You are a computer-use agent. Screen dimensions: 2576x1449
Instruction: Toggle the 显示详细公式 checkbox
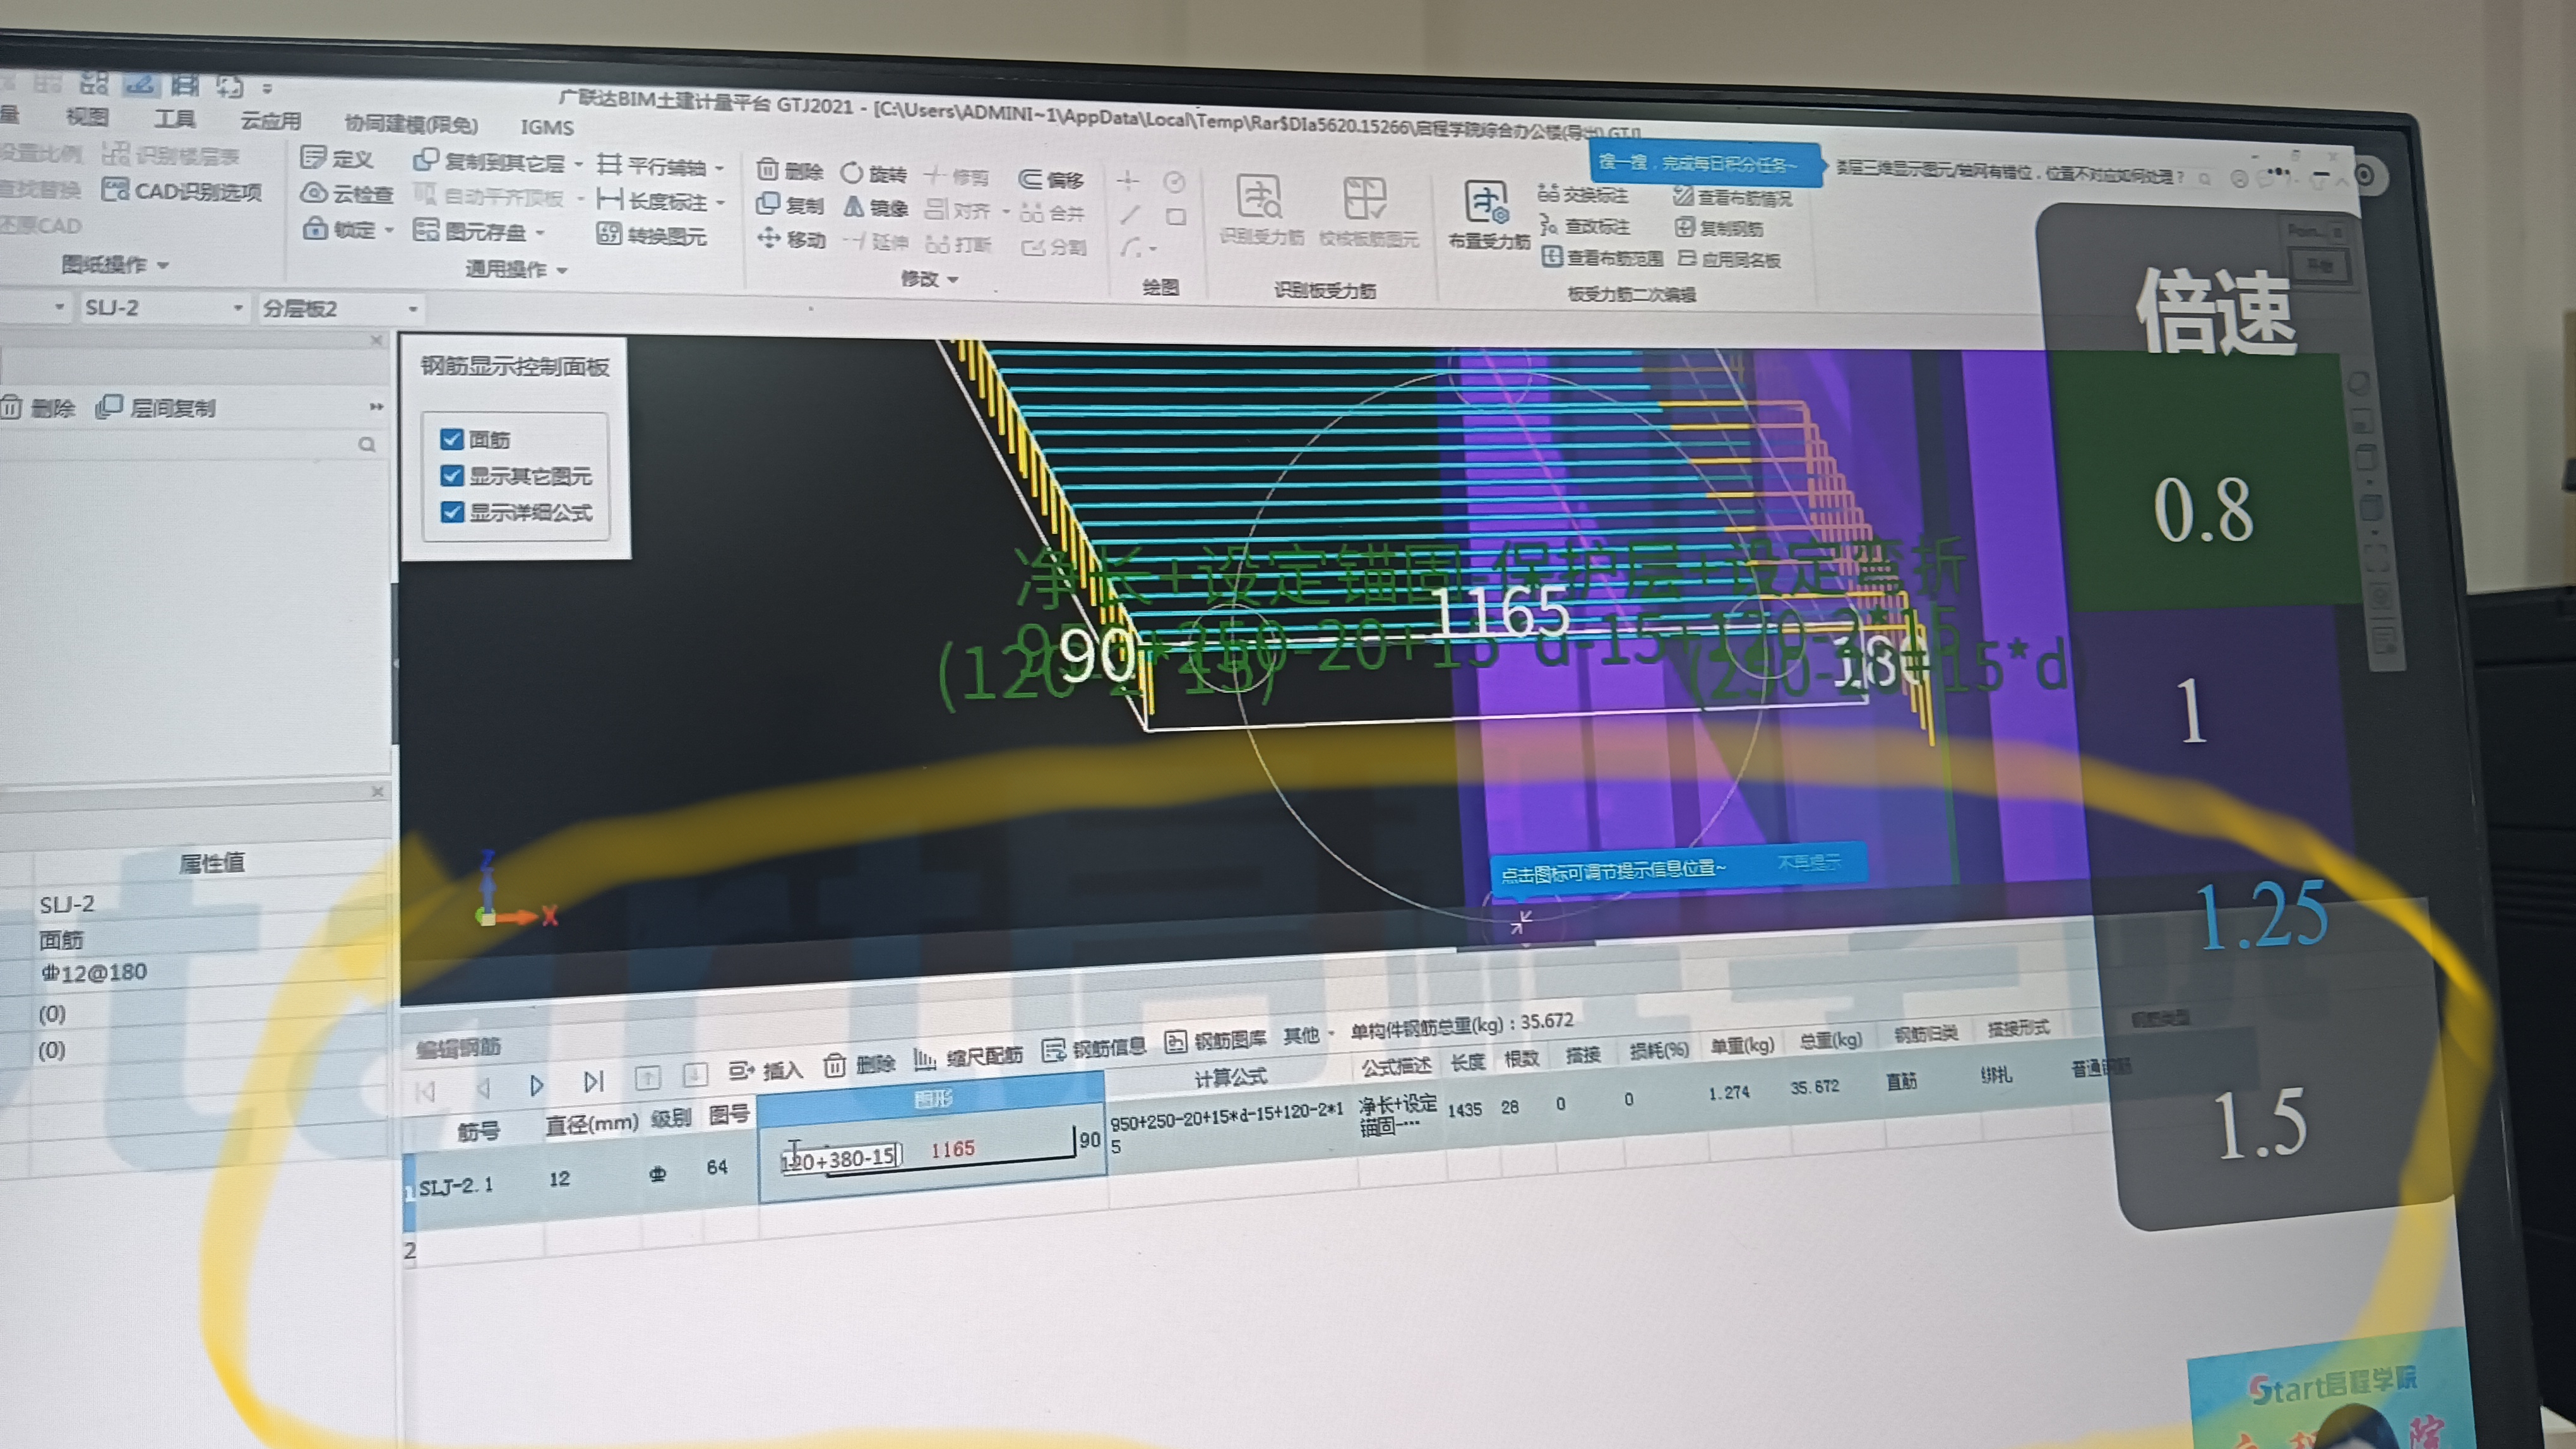point(452,512)
